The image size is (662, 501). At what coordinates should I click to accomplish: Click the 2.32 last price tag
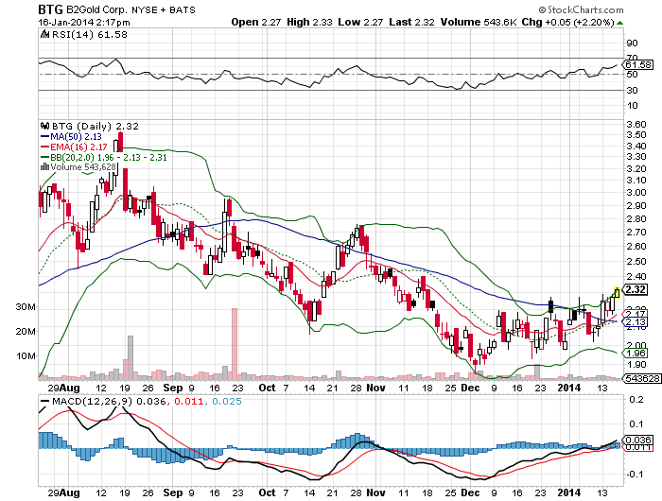[x=635, y=289]
